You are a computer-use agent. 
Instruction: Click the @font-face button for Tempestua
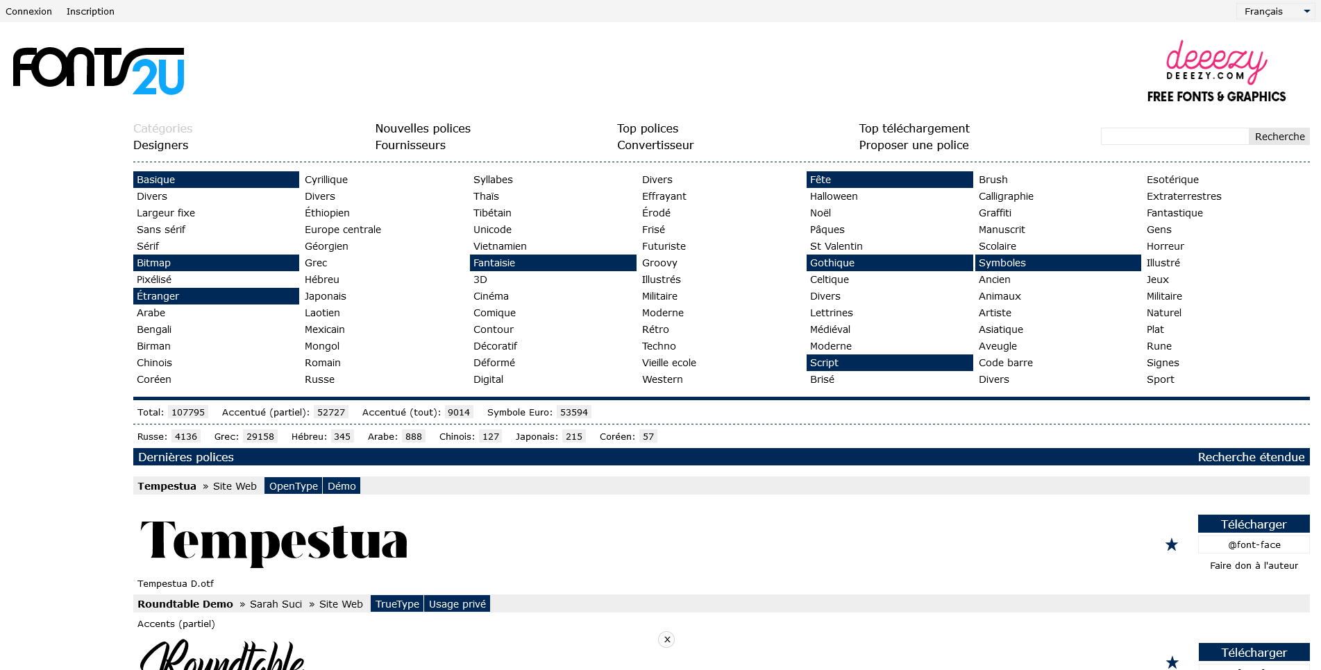click(1254, 544)
